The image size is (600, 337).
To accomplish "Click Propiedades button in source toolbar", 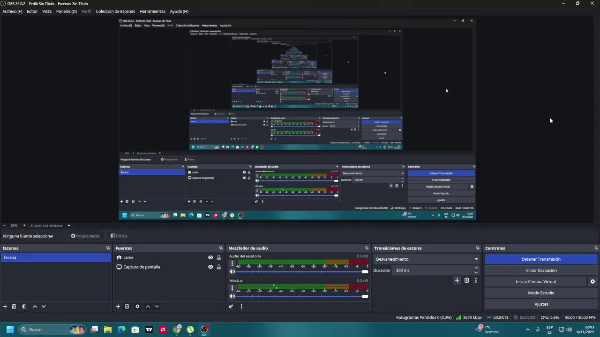I will (85, 236).
